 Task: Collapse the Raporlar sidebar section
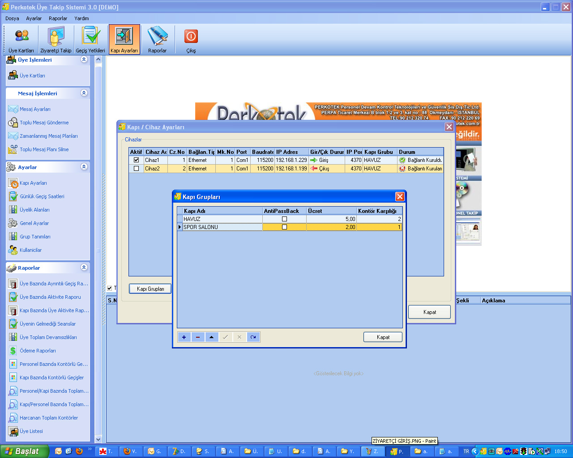tap(84, 267)
